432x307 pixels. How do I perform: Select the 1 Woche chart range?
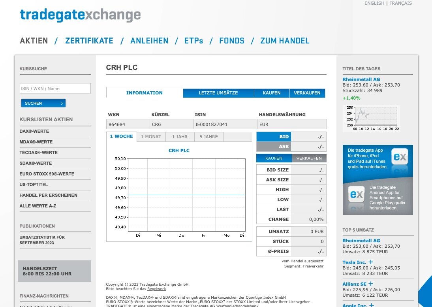[122, 137]
